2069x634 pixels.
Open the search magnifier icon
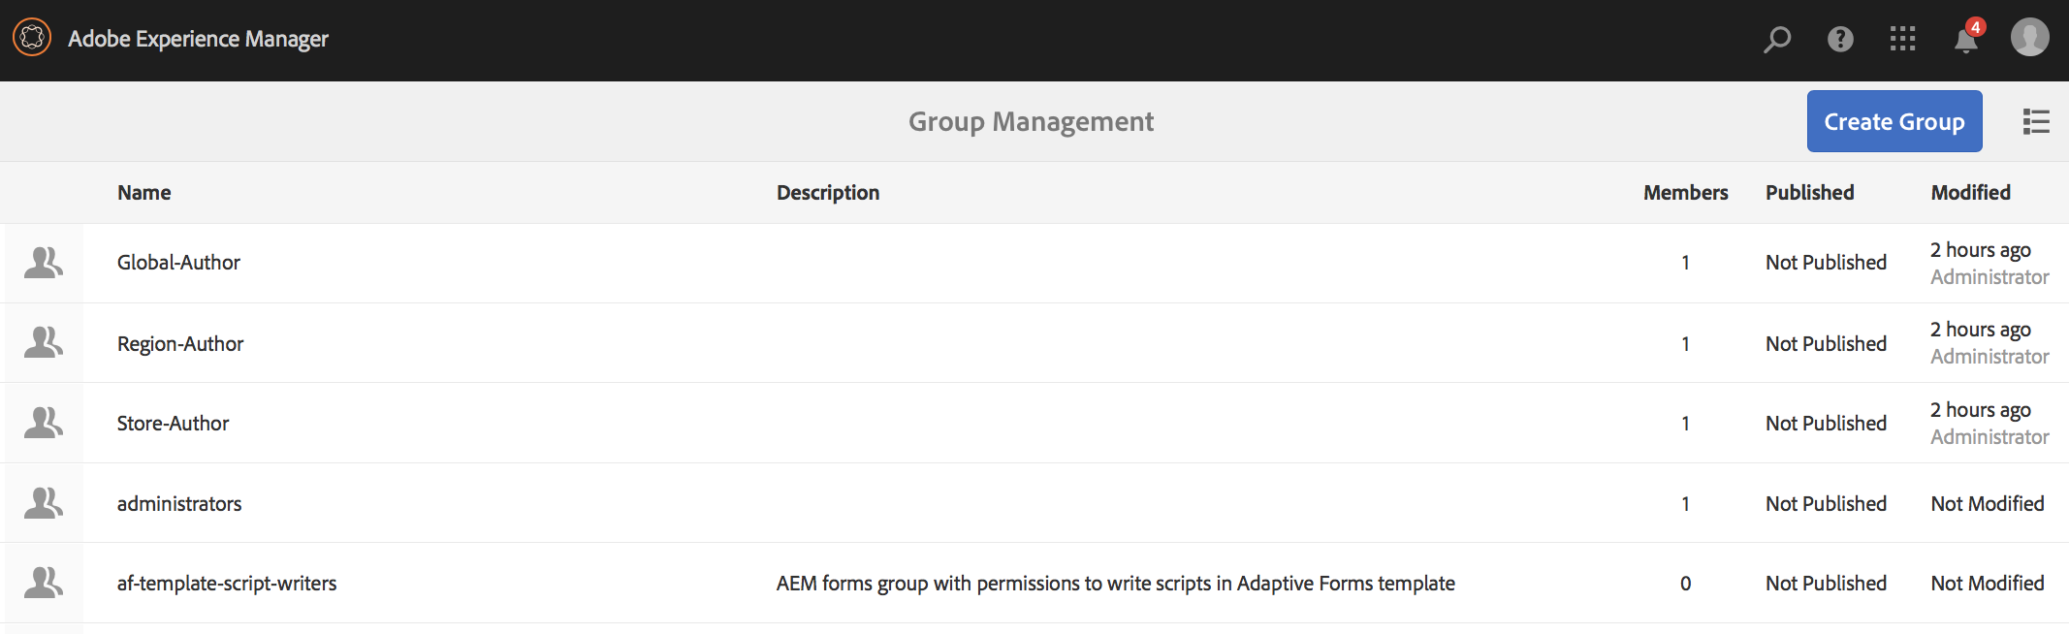1776,39
